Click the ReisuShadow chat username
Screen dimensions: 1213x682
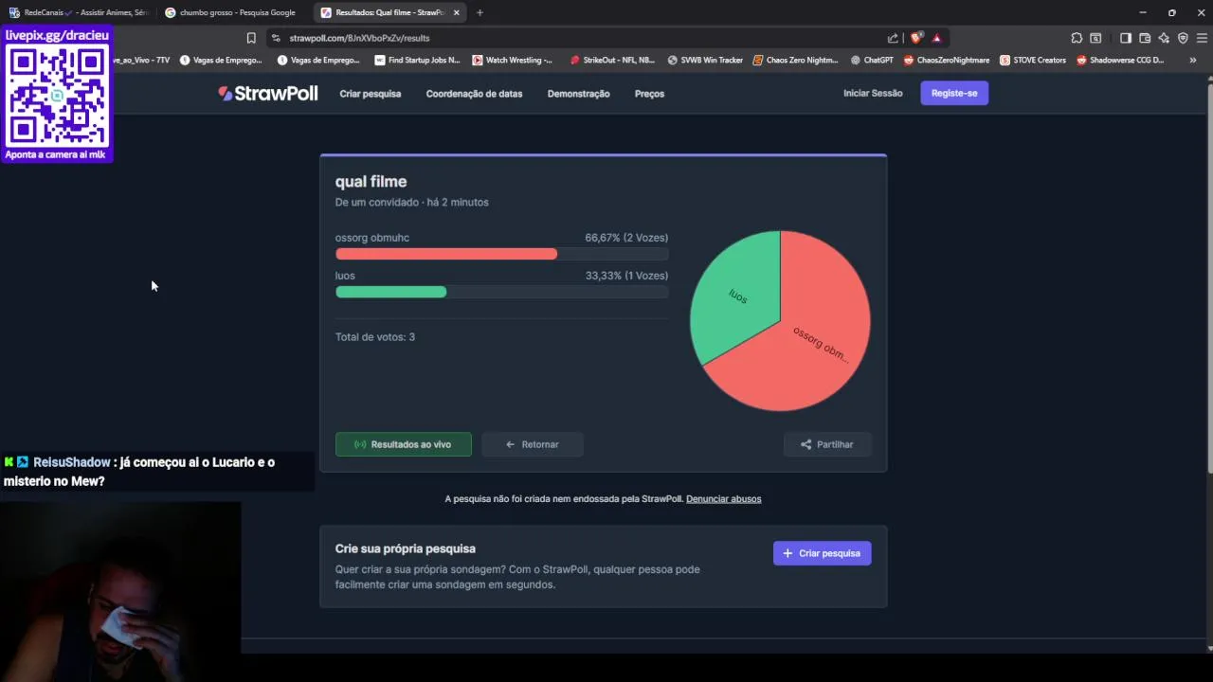click(x=72, y=462)
